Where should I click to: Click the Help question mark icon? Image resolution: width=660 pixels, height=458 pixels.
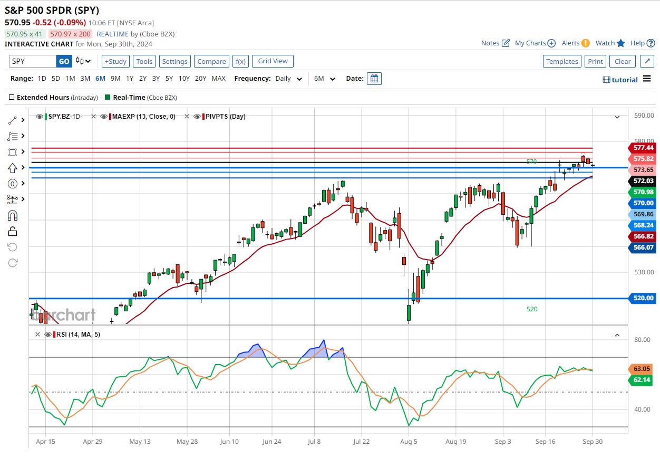click(651, 43)
